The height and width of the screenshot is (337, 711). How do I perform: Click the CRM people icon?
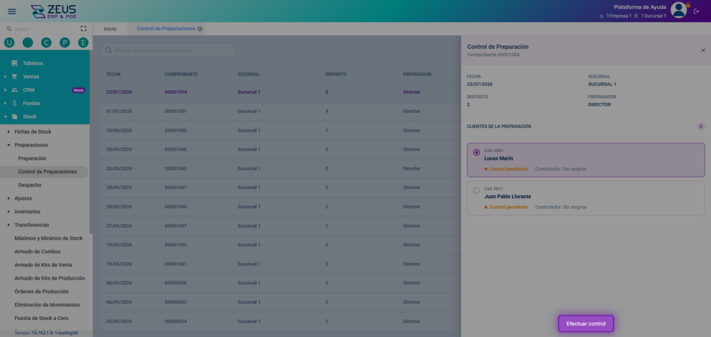(x=14, y=90)
